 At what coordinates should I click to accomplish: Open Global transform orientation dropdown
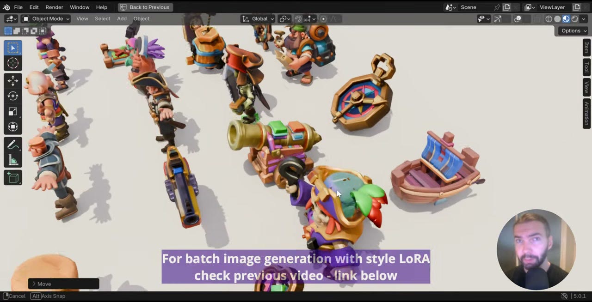coord(258,19)
